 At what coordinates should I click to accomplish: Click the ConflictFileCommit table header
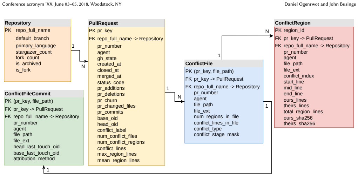tap(44, 94)
